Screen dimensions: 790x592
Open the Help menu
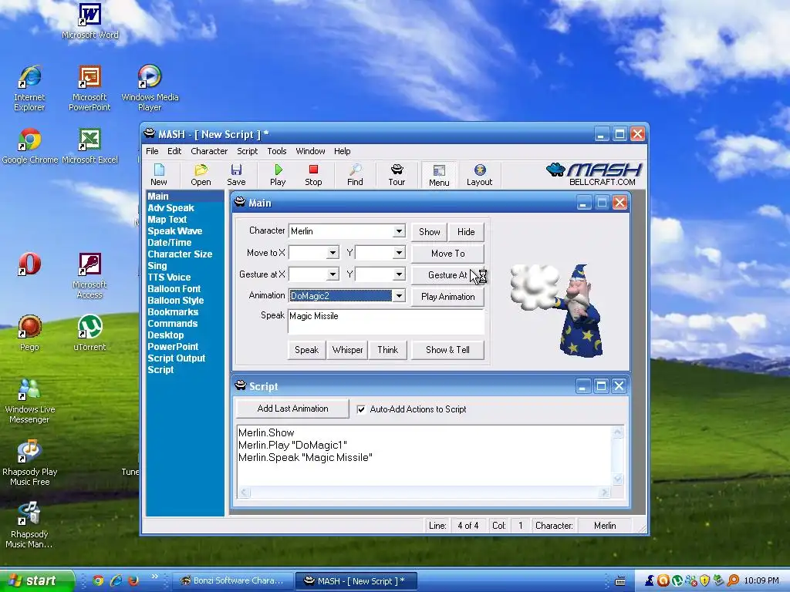click(342, 151)
